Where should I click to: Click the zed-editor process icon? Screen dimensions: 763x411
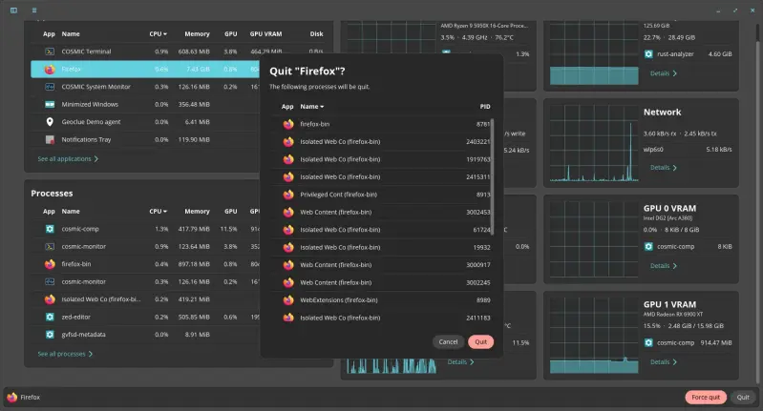(x=50, y=317)
